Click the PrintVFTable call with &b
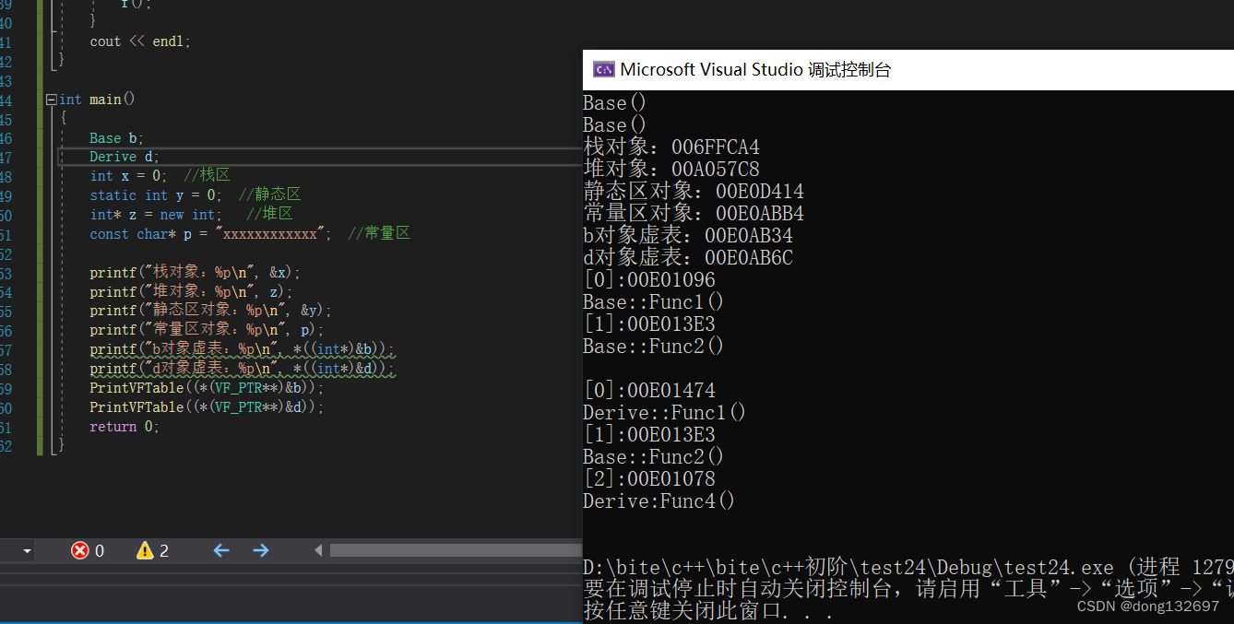1234x624 pixels. (207, 388)
